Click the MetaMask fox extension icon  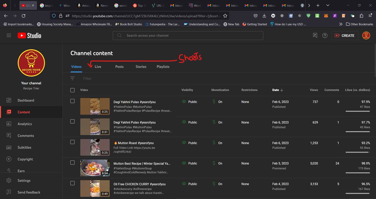pos(326,16)
